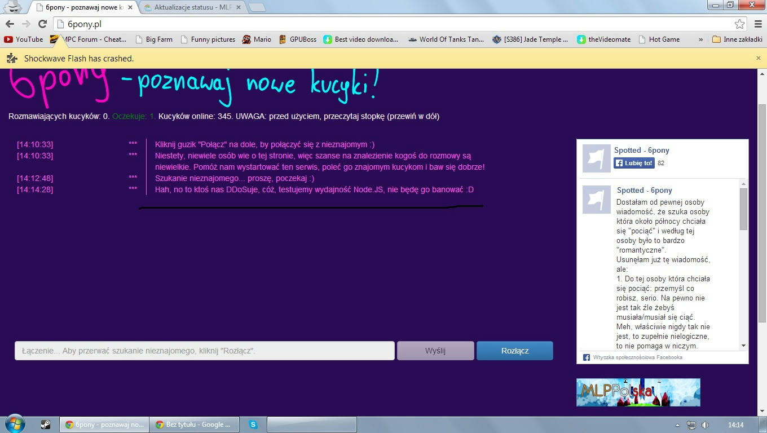Open the Inne zakładki folder

pos(737,39)
